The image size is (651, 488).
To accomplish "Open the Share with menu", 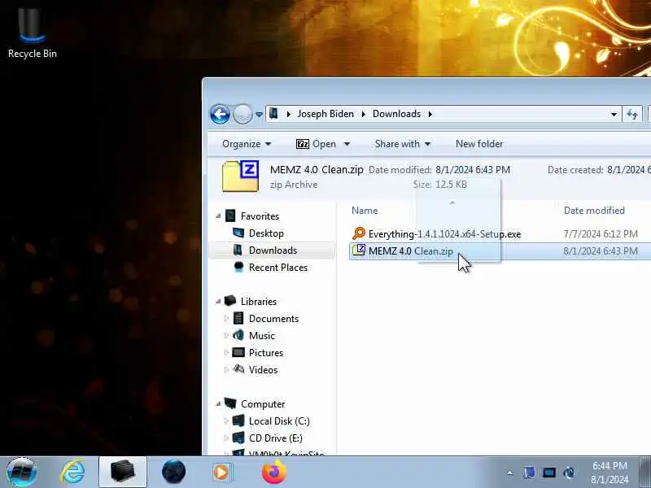I will (x=402, y=144).
